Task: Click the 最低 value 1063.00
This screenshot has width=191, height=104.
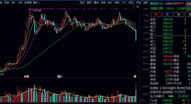Action: pos(168,64)
